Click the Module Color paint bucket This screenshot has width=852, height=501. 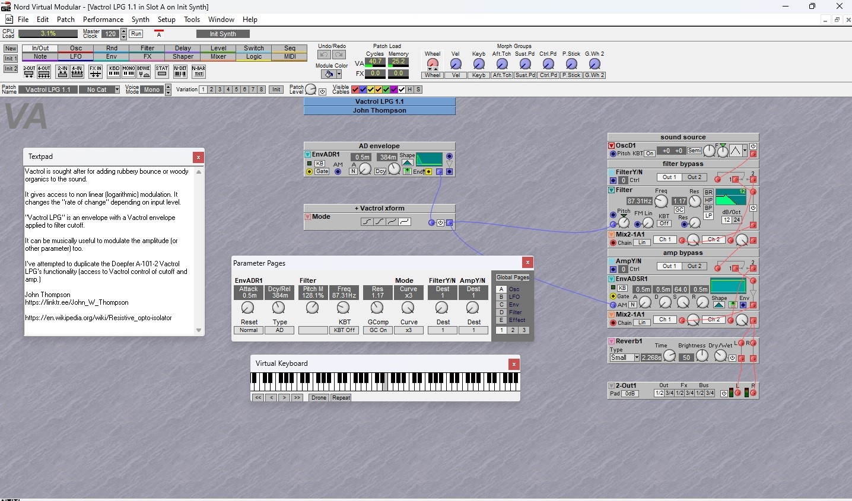[x=328, y=74]
